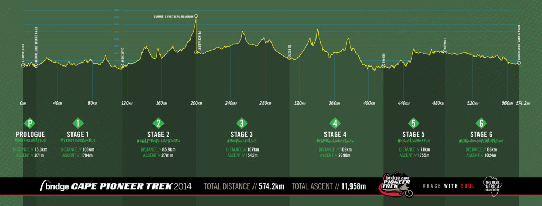Select the 40km axis label
The image size is (542, 206).
click(58, 103)
